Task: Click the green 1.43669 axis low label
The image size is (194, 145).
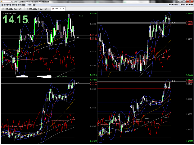Action: point(190,75)
